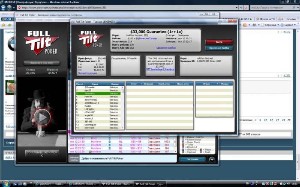Open the rebuy details link
Image resolution: width=300 pixels, height=187 pixels.
166,48
